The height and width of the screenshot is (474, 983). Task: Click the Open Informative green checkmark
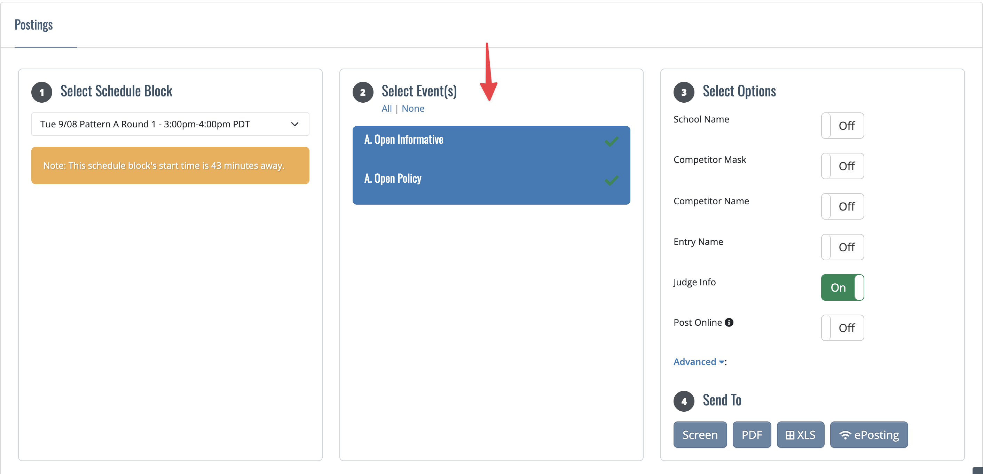pos(611,141)
